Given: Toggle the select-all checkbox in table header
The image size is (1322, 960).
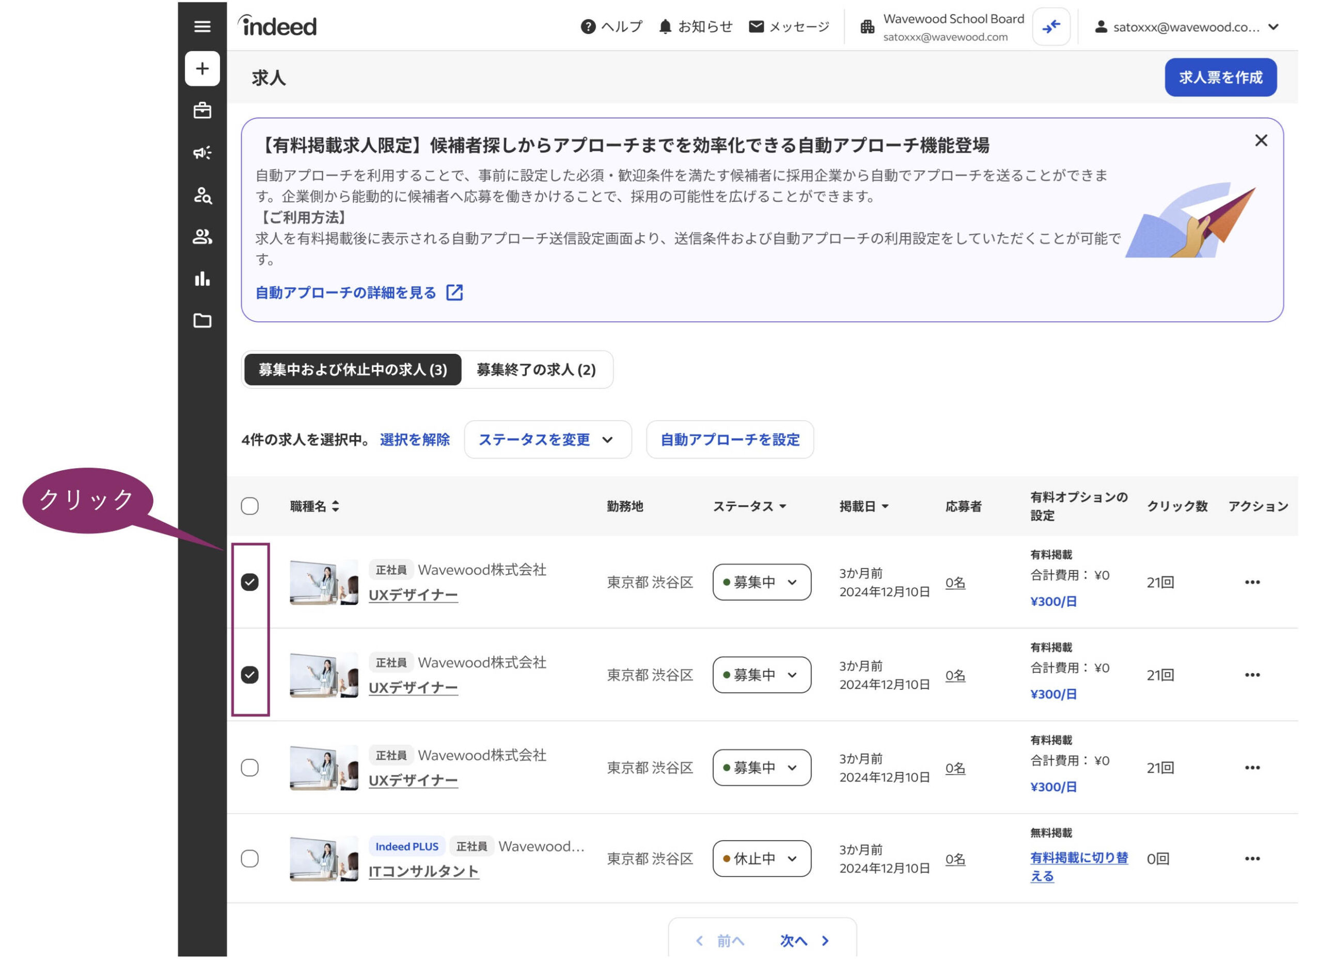Looking at the screenshot, I should pos(249,506).
